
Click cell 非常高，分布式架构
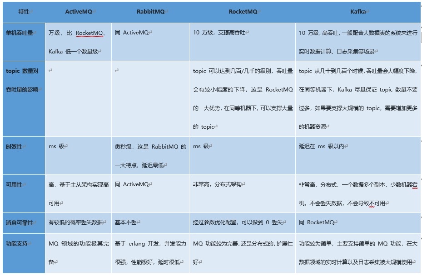coord(243,194)
